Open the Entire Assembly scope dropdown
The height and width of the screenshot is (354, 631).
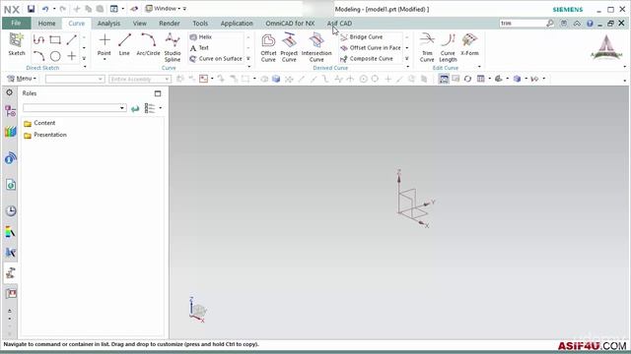click(140, 79)
